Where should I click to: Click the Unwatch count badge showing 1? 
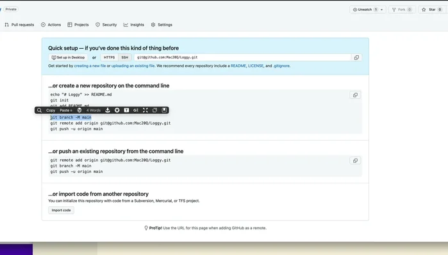point(376,10)
